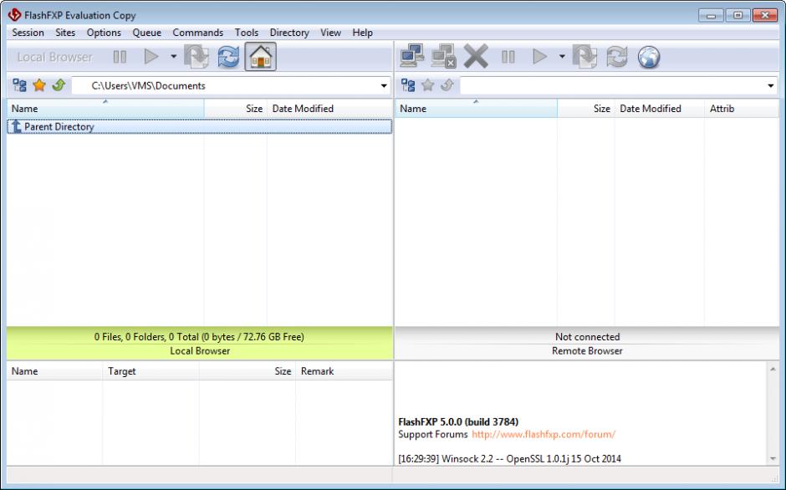Click the gray remote favorites star
786x490 pixels.
427,85
